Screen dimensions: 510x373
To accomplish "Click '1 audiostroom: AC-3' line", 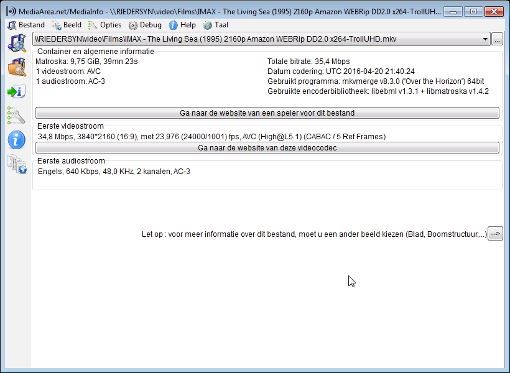I will [70, 81].
